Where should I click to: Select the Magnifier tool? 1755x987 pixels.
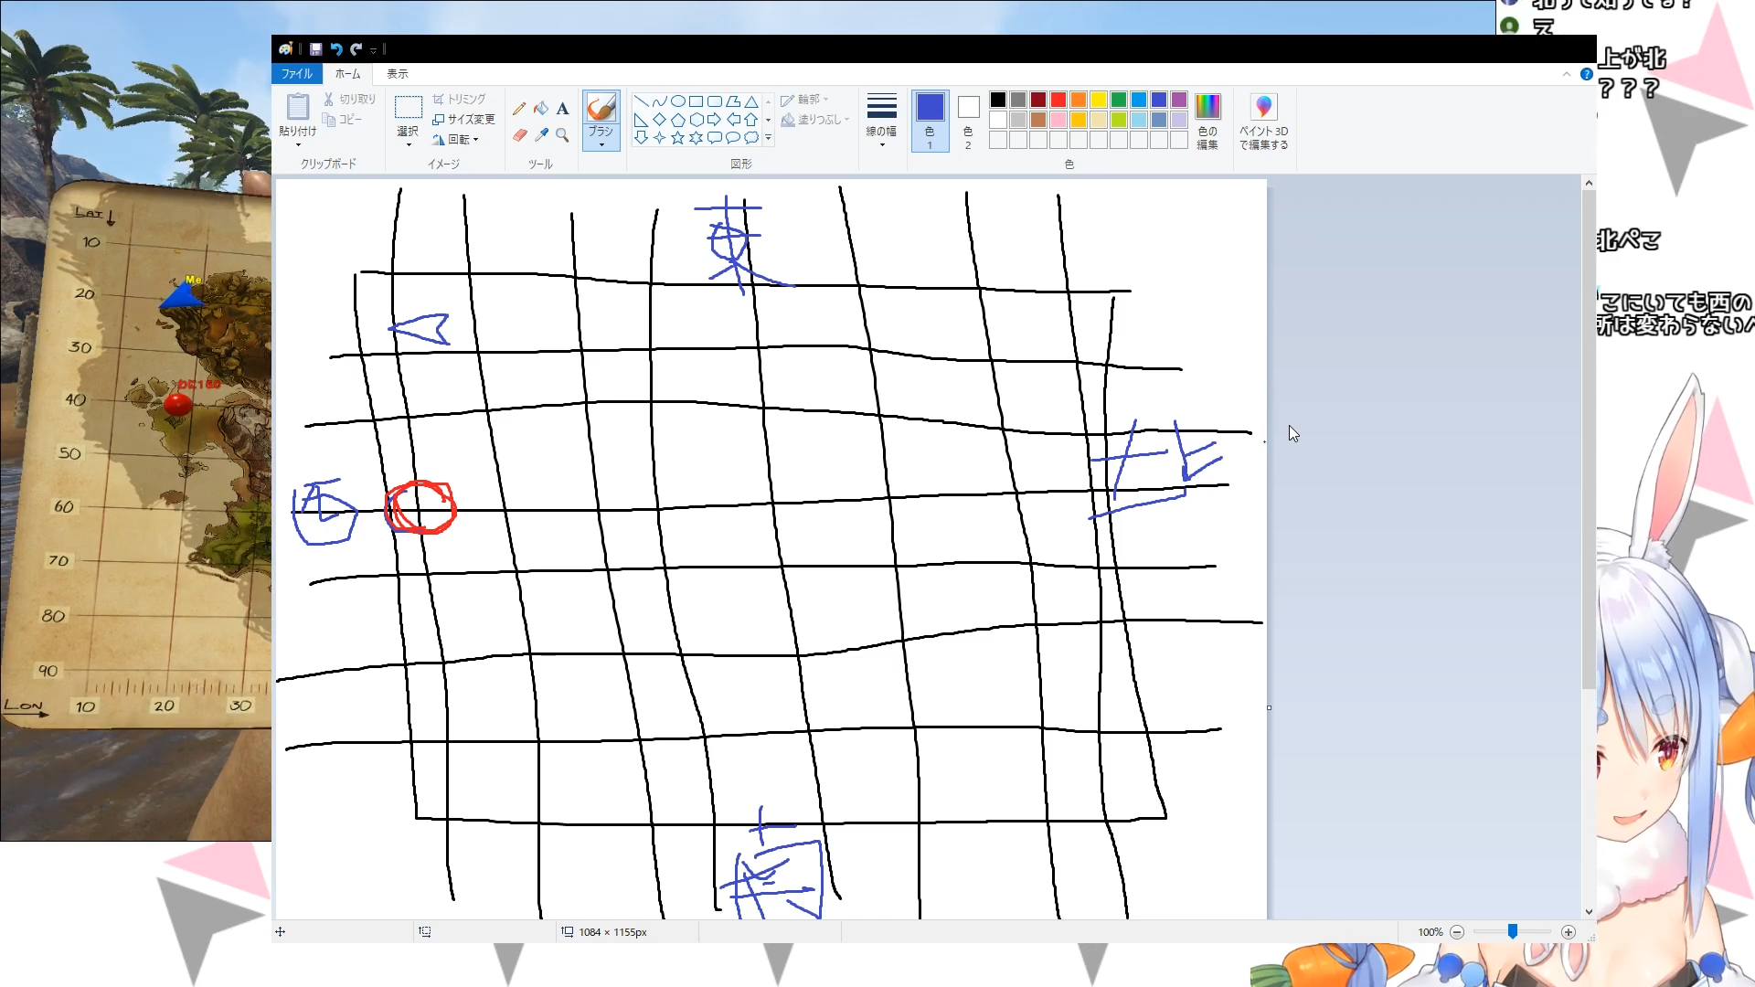[562, 135]
